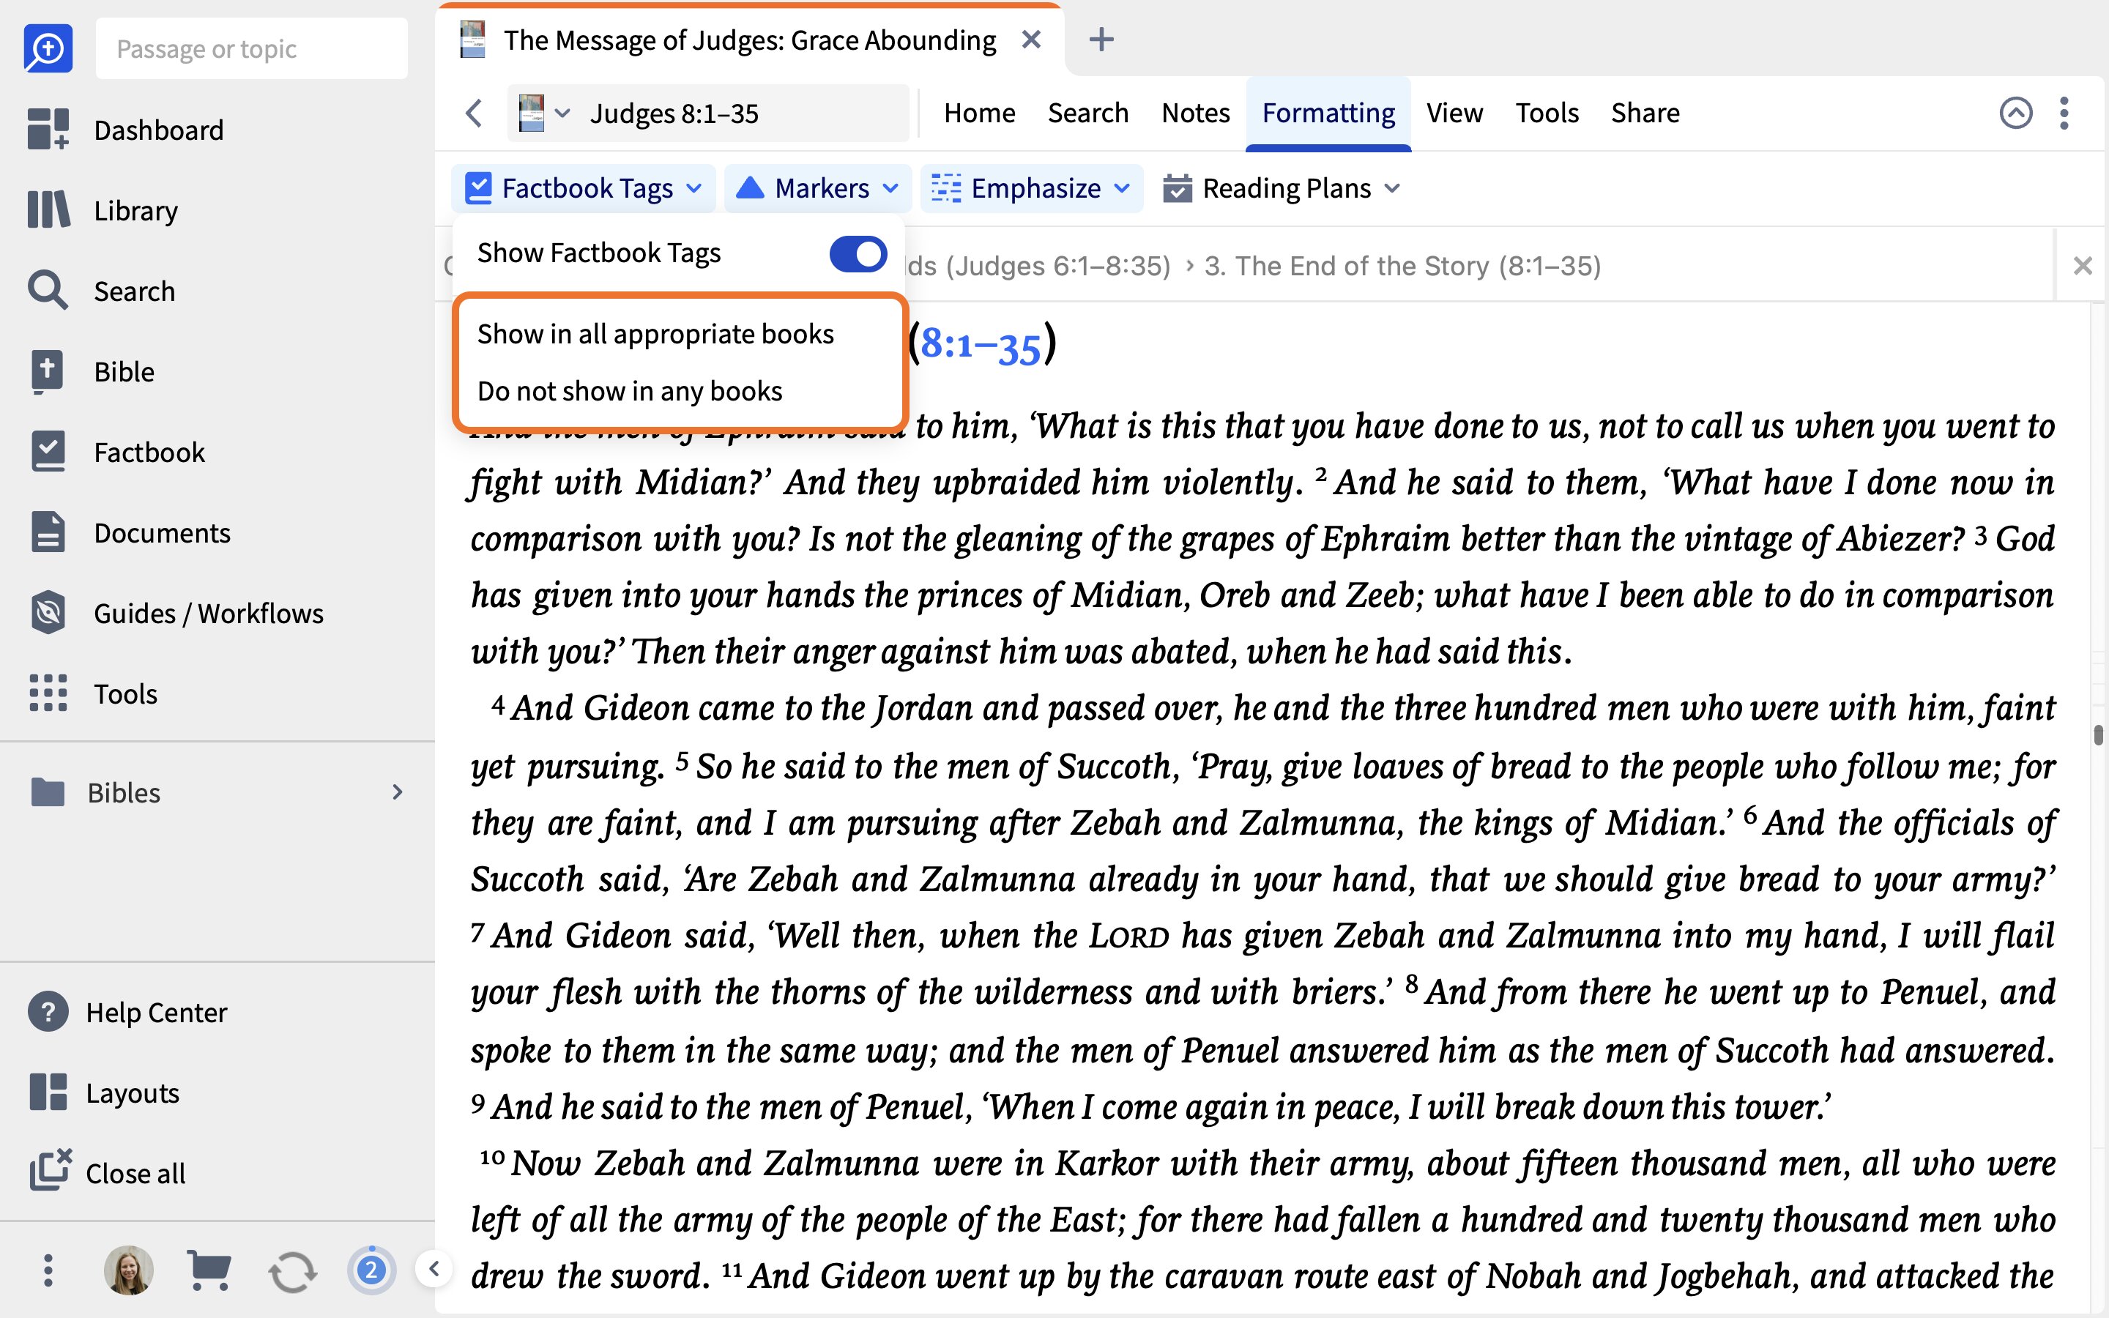Image resolution: width=2109 pixels, height=1318 pixels.
Task: Click the 8:1–35 reference link in heading
Action: click(x=981, y=345)
